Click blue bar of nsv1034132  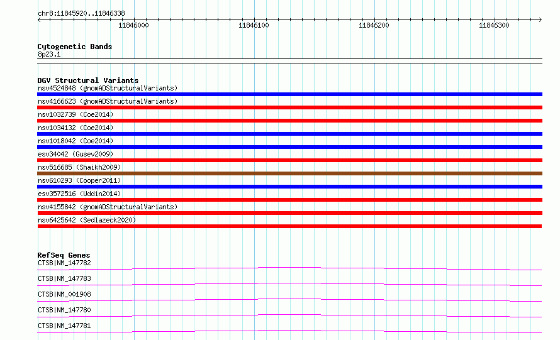point(289,134)
